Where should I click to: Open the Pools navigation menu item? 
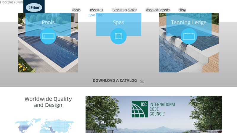76,10
